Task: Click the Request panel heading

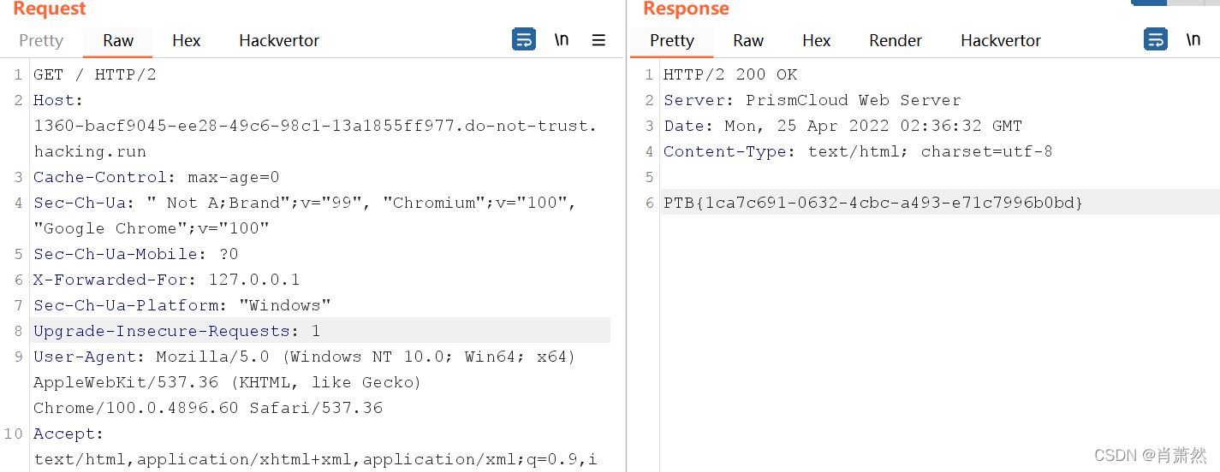Action: (x=50, y=9)
